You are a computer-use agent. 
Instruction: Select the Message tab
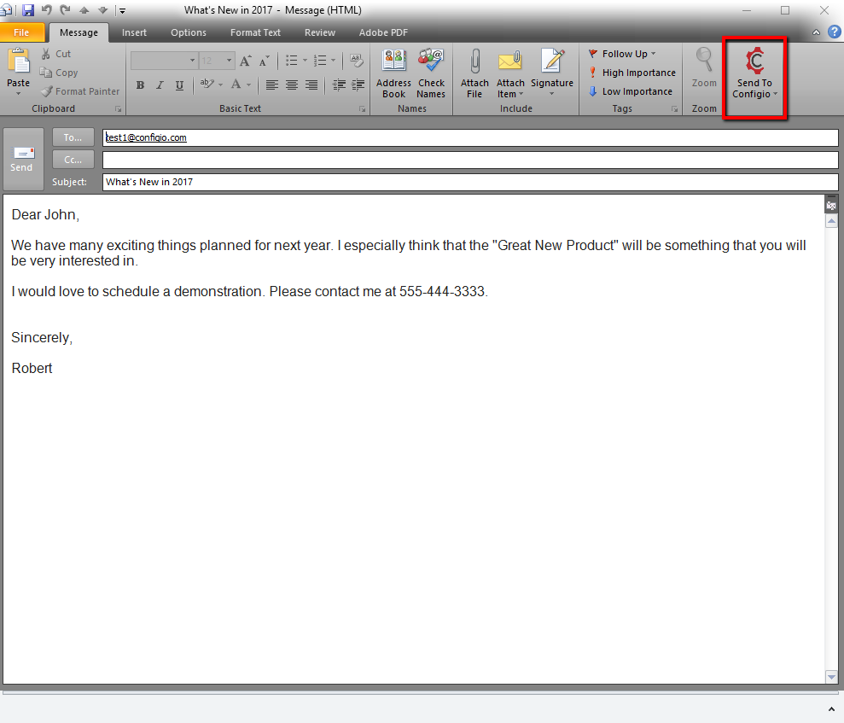tap(79, 32)
